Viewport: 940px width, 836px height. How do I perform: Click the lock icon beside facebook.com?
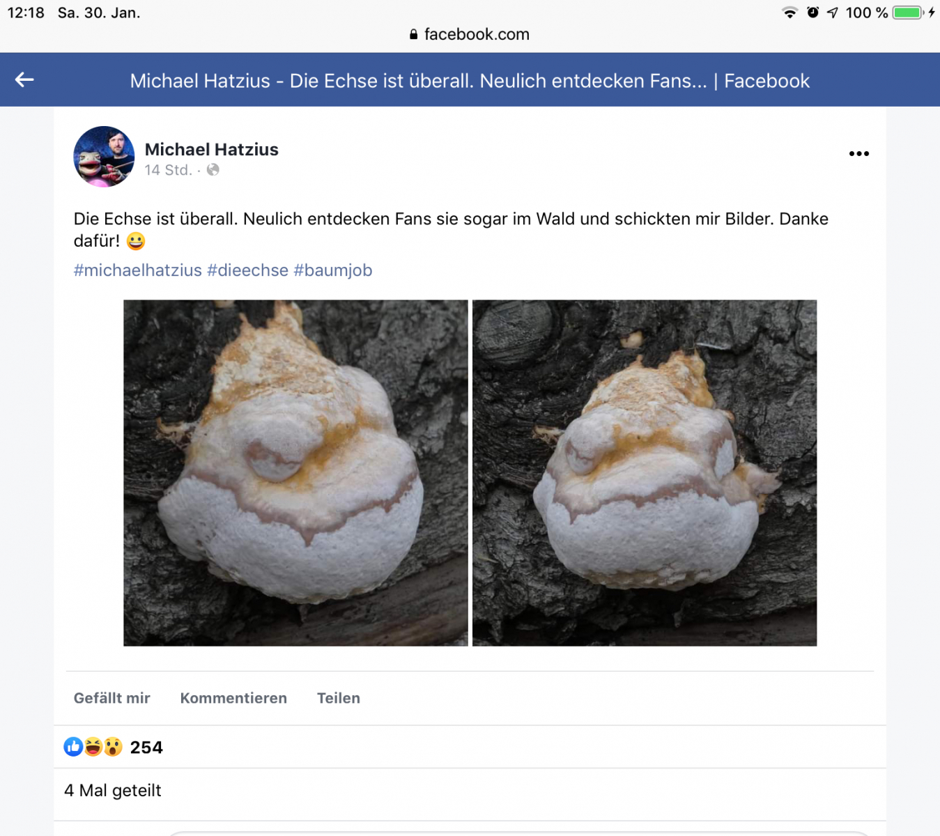pyautogui.click(x=414, y=34)
